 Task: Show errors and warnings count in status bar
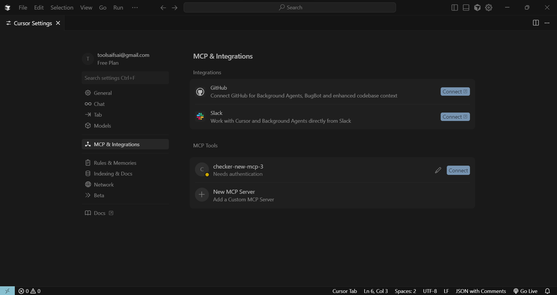[30, 291]
